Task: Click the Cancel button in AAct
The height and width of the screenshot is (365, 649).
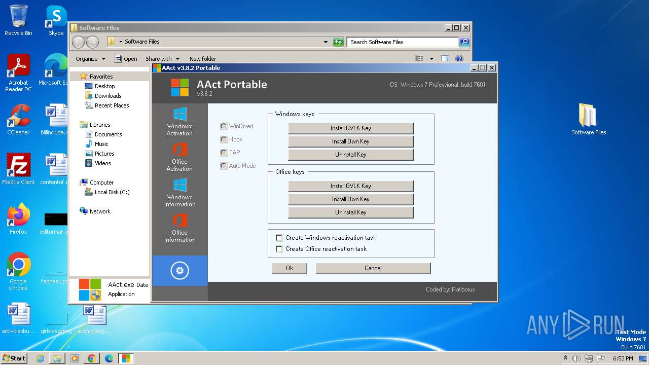Action: tap(373, 268)
